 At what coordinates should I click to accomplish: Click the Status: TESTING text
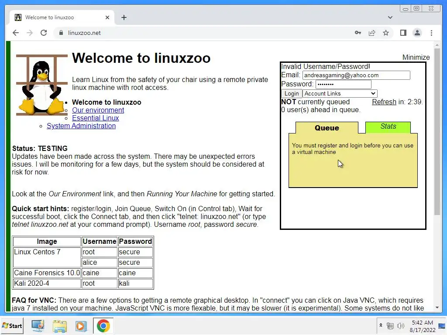(40, 148)
